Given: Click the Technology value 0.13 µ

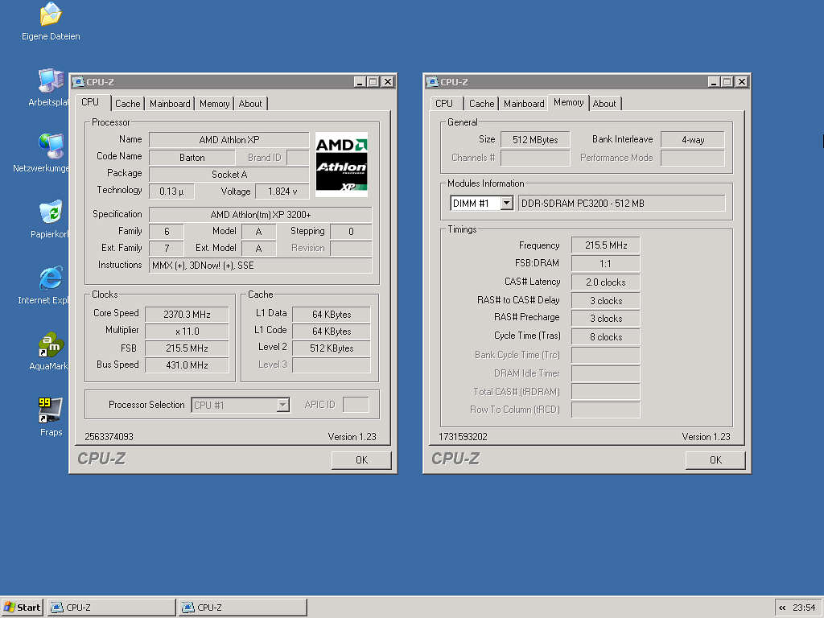Looking at the screenshot, I should click(171, 192).
